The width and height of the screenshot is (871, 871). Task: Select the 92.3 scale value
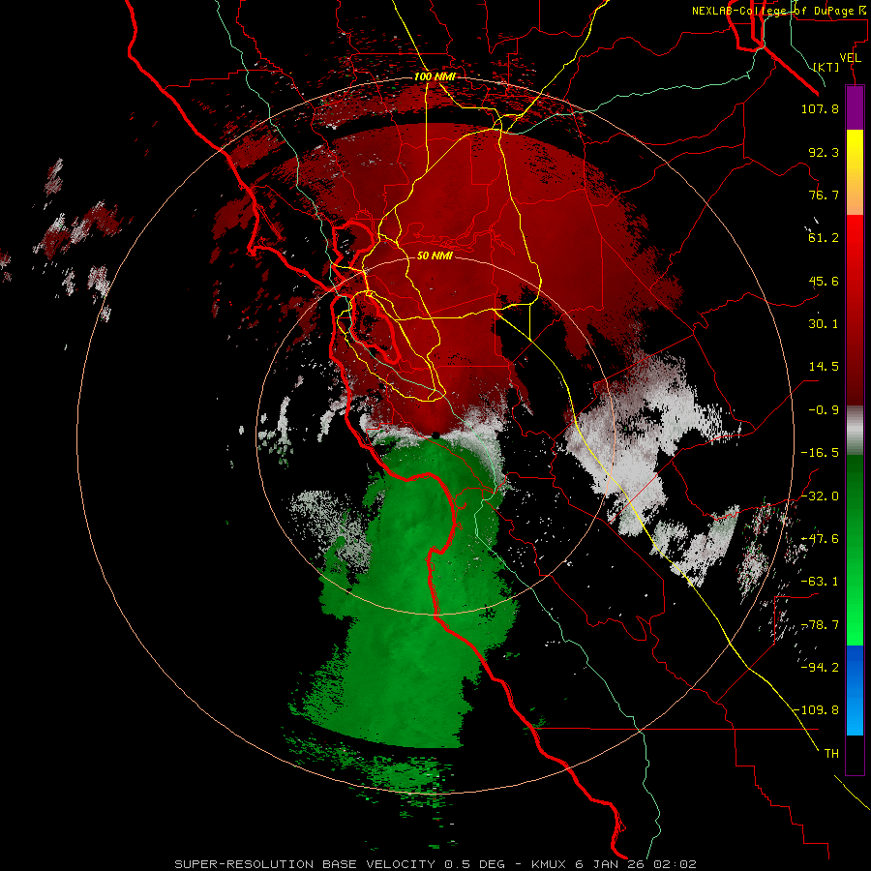[824, 152]
